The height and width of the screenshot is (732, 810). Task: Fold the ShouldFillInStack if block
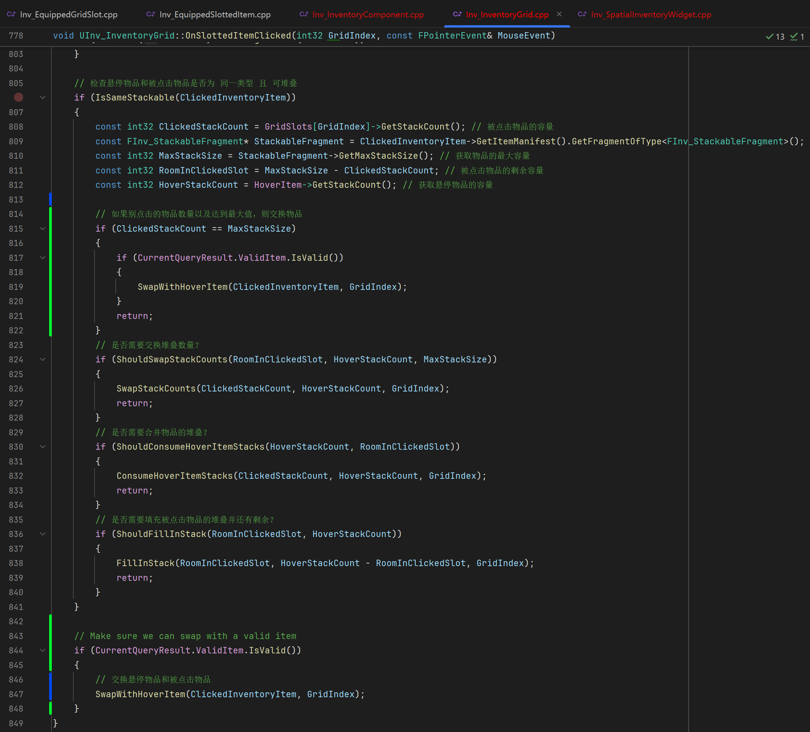pyautogui.click(x=43, y=534)
